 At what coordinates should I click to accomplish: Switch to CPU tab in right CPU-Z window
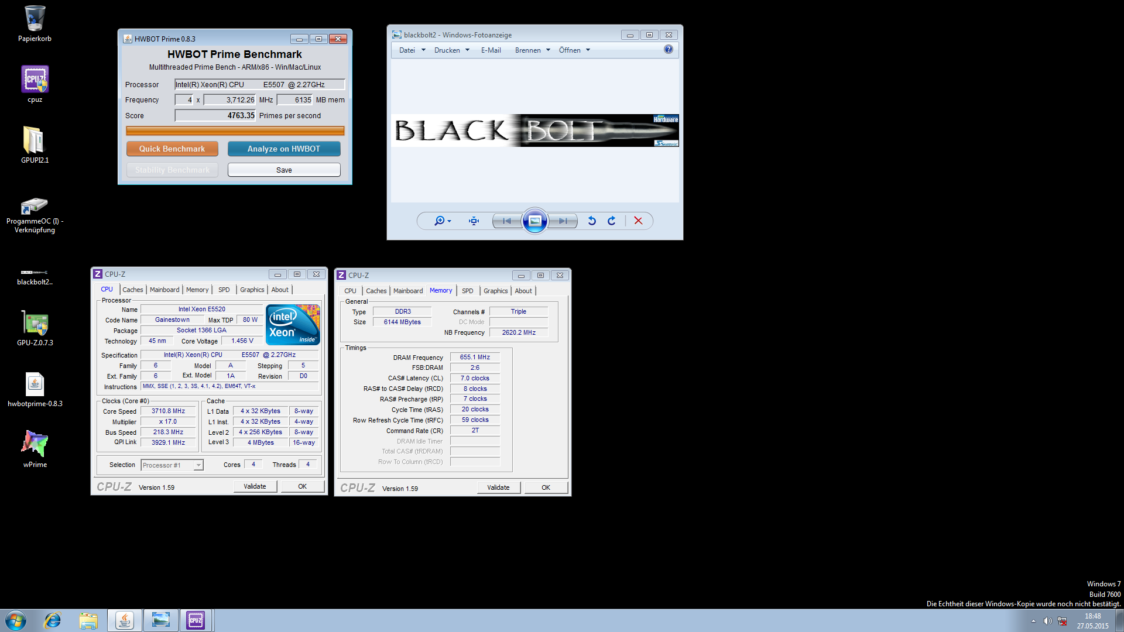click(350, 291)
